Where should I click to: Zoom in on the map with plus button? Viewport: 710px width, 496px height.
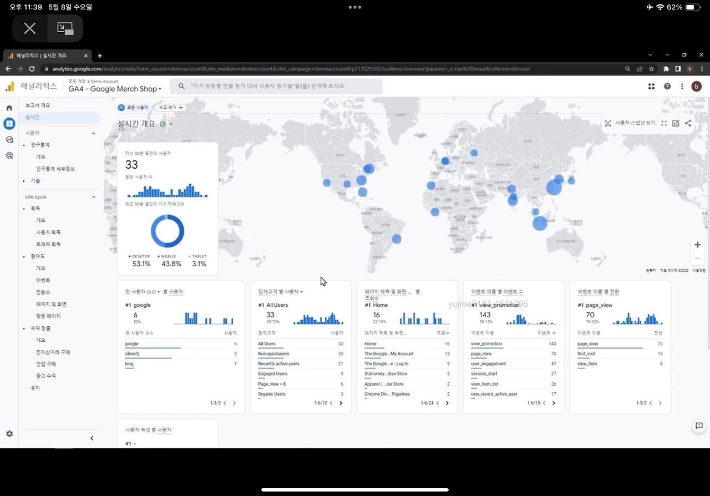[x=698, y=245]
